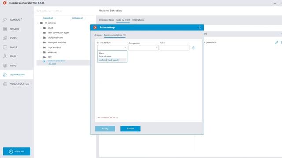Open the Tasks by event tab

[123, 20]
